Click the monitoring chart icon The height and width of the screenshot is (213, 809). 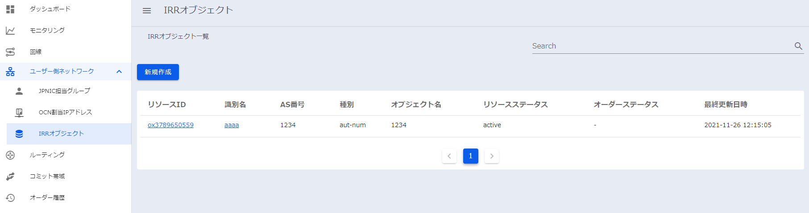[10, 31]
